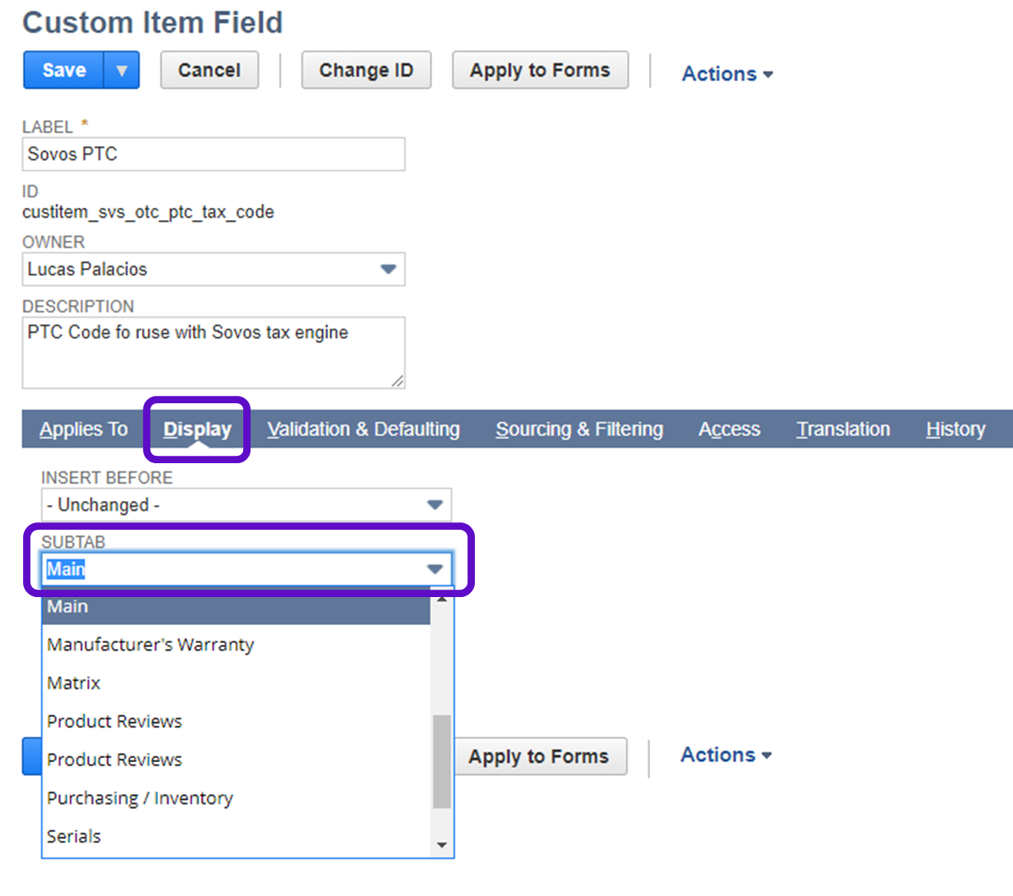Choose Manufacturer's Warranty from the subtab list

(150, 645)
